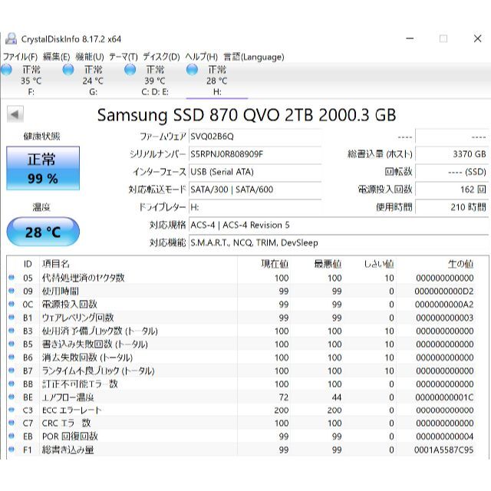The image size is (491, 491).
Task: Minimize the CrystalDiskInfo window
Action: pyautogui.click(x=410, y=39)
